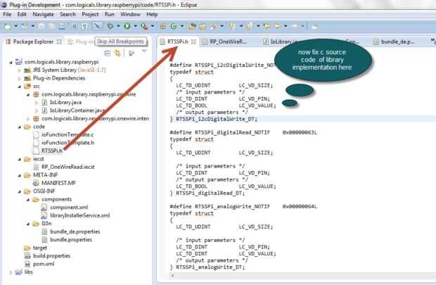Collapse the com.logicals.library.raspberrypi project node

tap(11, 62)
